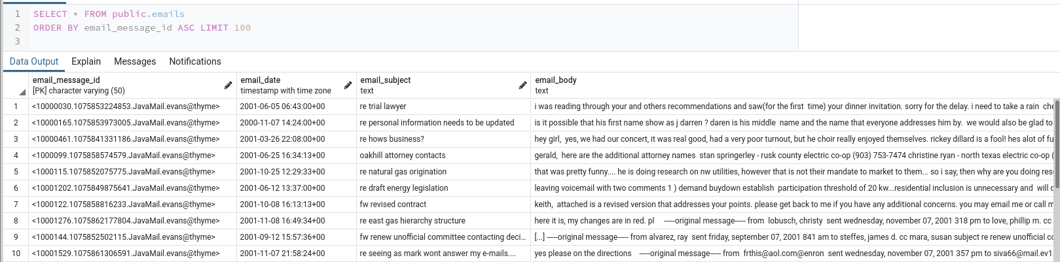Switch to the Data Output tab
1060x262 pixels.
pyautogui.click(x=34, y=61)
